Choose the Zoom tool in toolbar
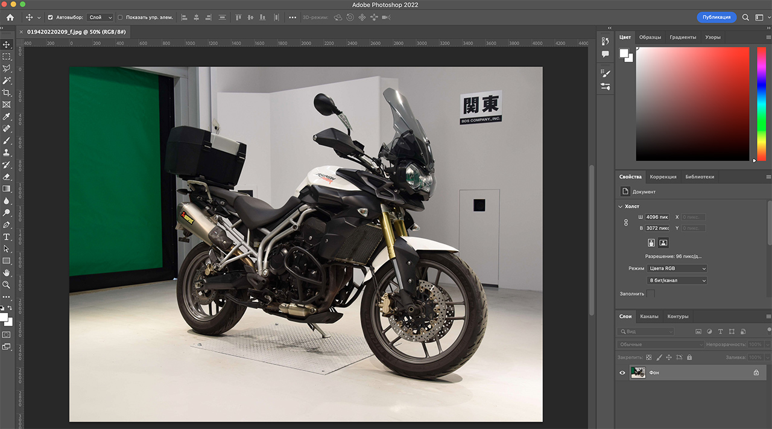Image resolution: width=772 pixels, height=429 pixels. click(x=7, y=285)
